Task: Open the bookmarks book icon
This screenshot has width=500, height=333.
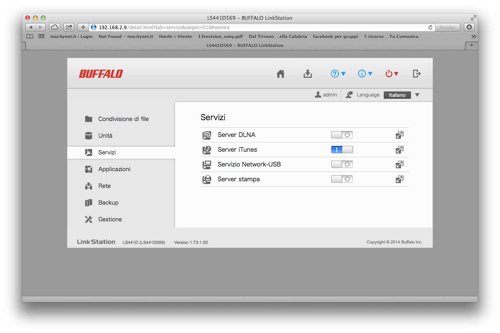Action: 30,37
